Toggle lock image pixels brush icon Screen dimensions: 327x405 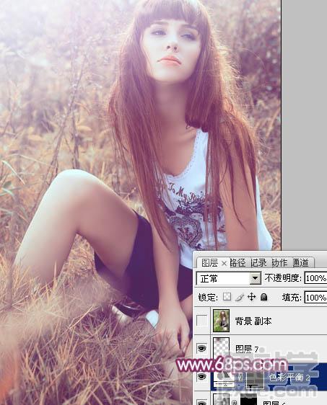[240, 297]
